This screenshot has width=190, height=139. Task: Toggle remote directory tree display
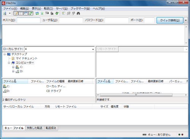point(26,13)
